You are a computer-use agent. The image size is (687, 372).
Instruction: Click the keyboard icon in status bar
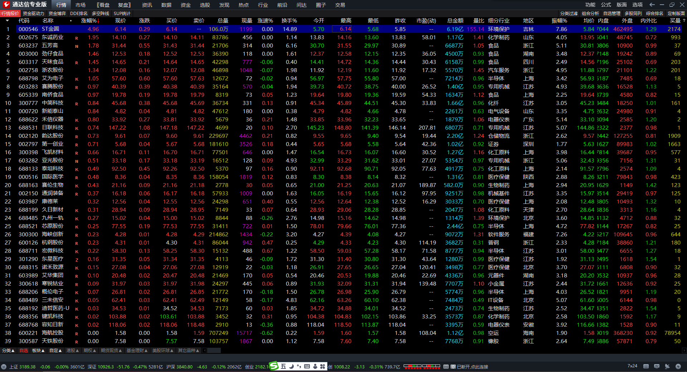tap(646, 366)
